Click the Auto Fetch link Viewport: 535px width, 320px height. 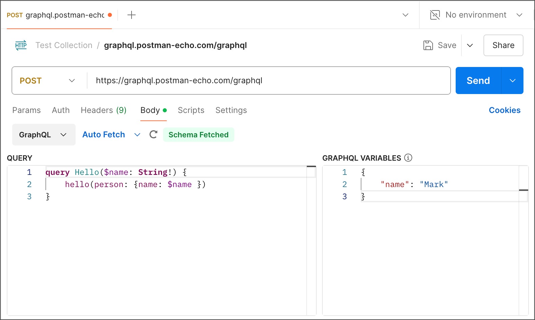pos(104,135)
